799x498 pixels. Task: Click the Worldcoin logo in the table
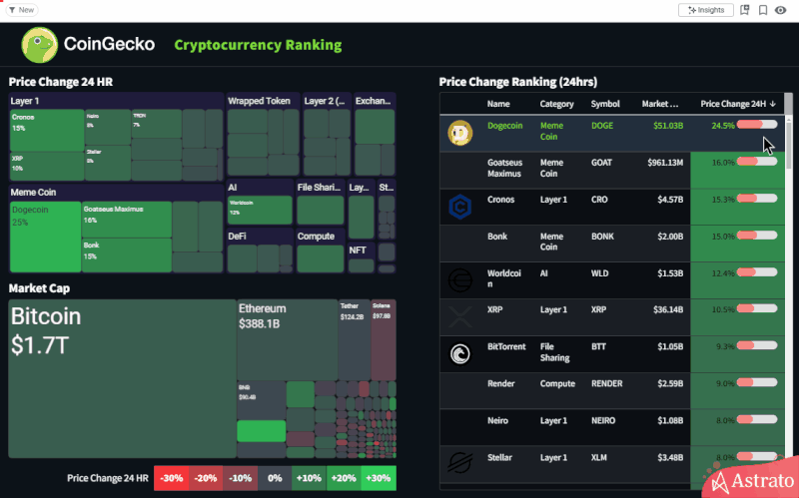(459, 280)
